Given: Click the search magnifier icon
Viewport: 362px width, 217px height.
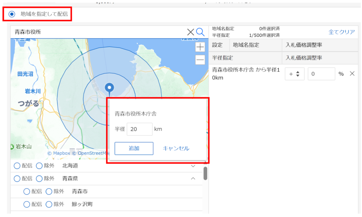Looking at the screenshot, I should [200, 32].
